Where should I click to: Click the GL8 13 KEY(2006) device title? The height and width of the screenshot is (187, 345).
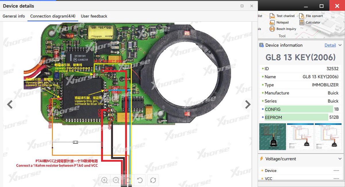300,57
